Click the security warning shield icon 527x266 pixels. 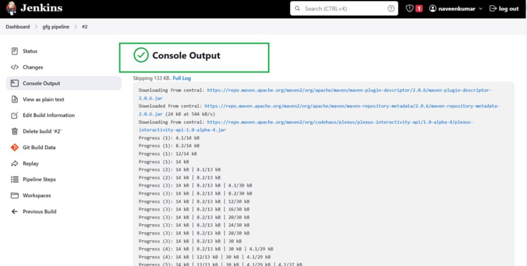pyautogui.click(x=409, y=9)
